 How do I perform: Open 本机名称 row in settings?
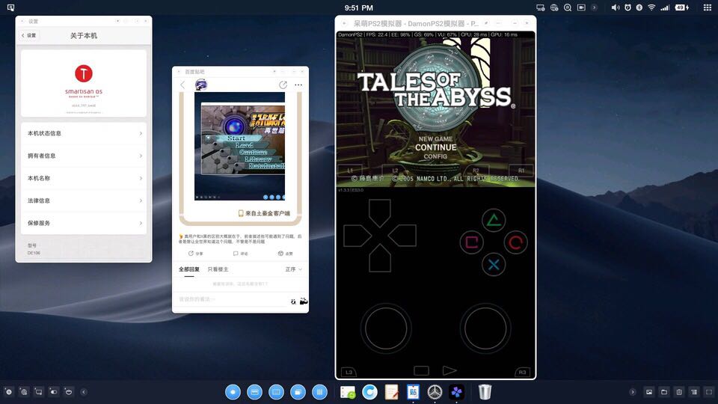pyautogui.click(x=84, y=178)
